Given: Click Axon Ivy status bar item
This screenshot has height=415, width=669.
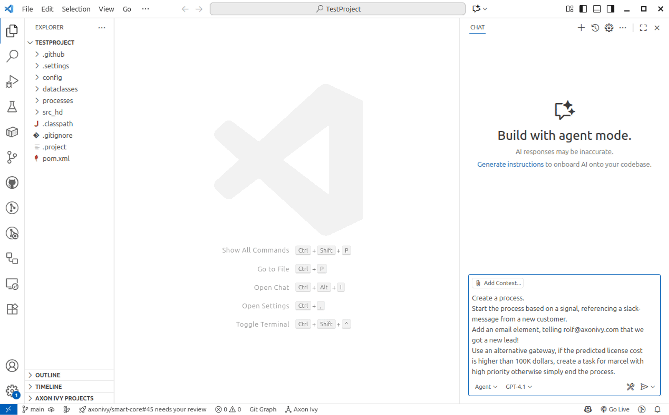Looking at the screenshot, I should click(x=301, y=409).
